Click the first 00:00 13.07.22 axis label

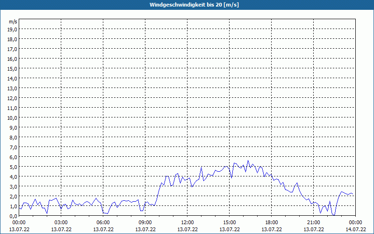point(19,226)
